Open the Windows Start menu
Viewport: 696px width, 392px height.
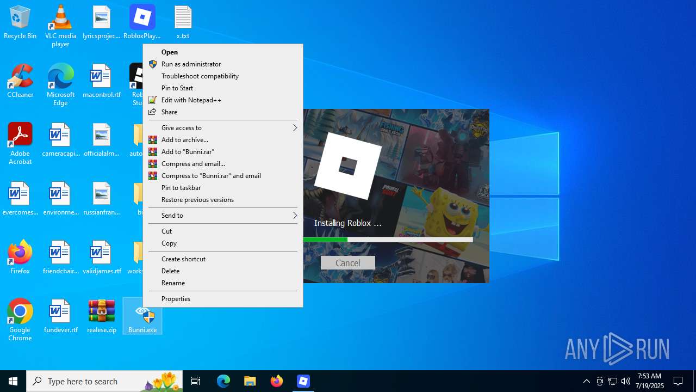pyautogui.click(x=13, y=381)
